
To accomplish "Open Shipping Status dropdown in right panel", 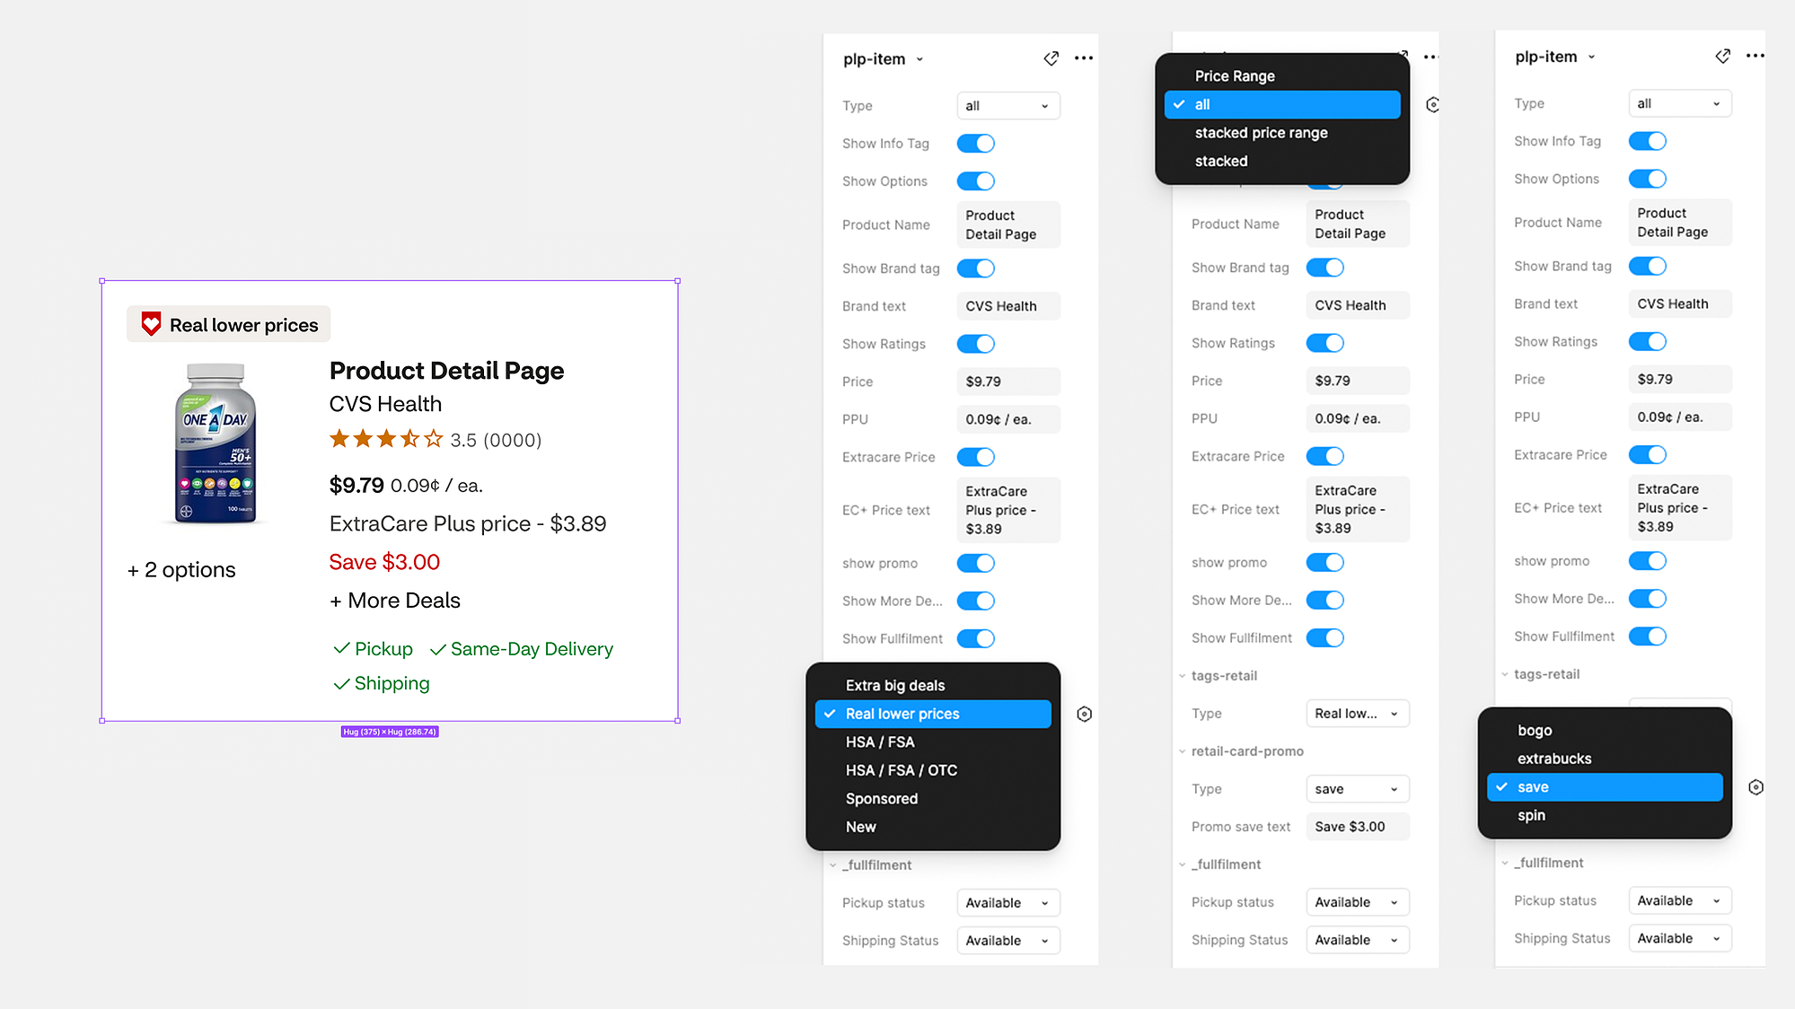I will (x=1680, y=938).
